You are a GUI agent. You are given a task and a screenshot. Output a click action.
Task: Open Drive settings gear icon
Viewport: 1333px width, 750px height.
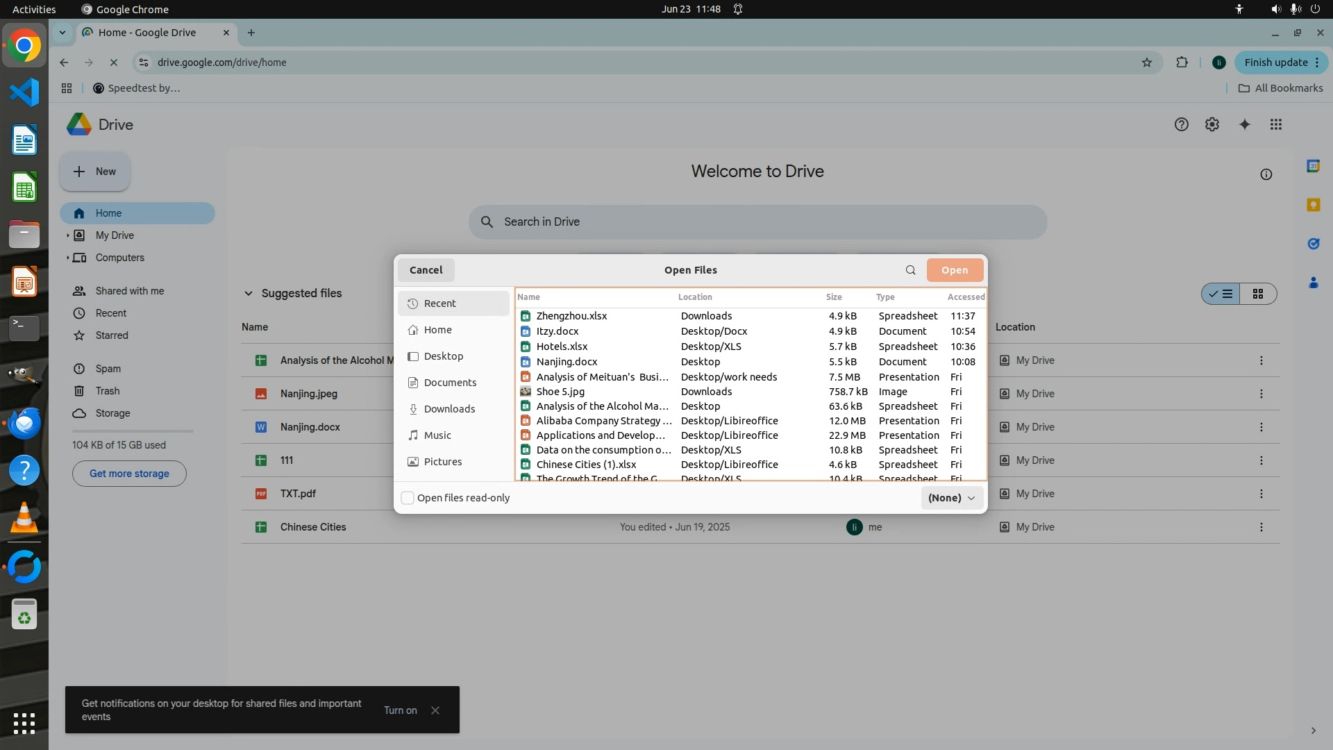[1212, 124]
